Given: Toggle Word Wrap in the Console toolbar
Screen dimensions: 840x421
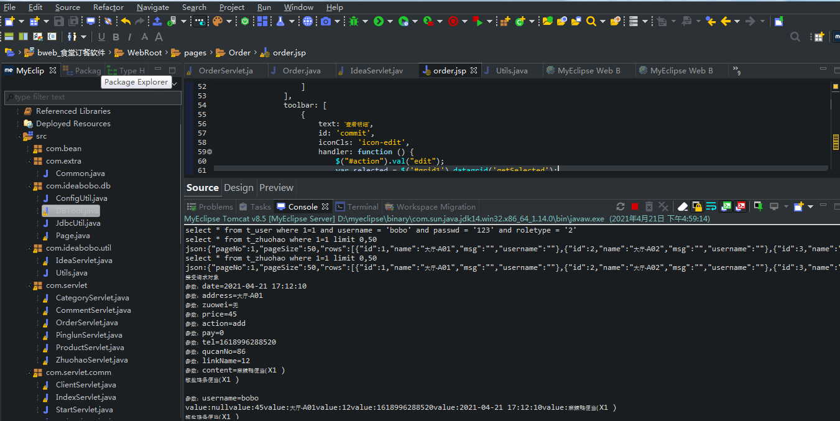Looking at the screenshot, I should click(x=711, y=206).
